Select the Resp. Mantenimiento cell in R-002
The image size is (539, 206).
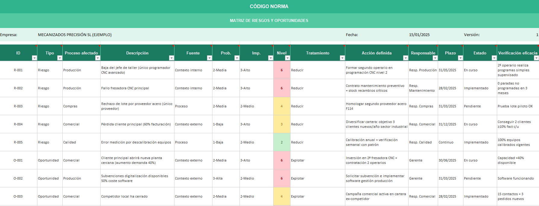(423, 88)
